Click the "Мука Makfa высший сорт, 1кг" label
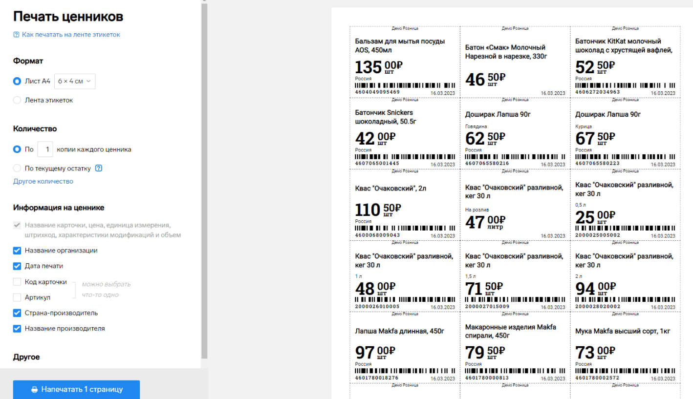The image size is (693, 399). tap(626, 347)
